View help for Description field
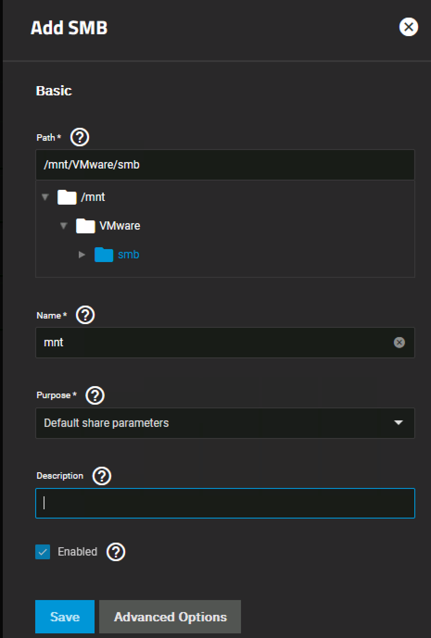431x638 pixels. [x=101, y=476]
